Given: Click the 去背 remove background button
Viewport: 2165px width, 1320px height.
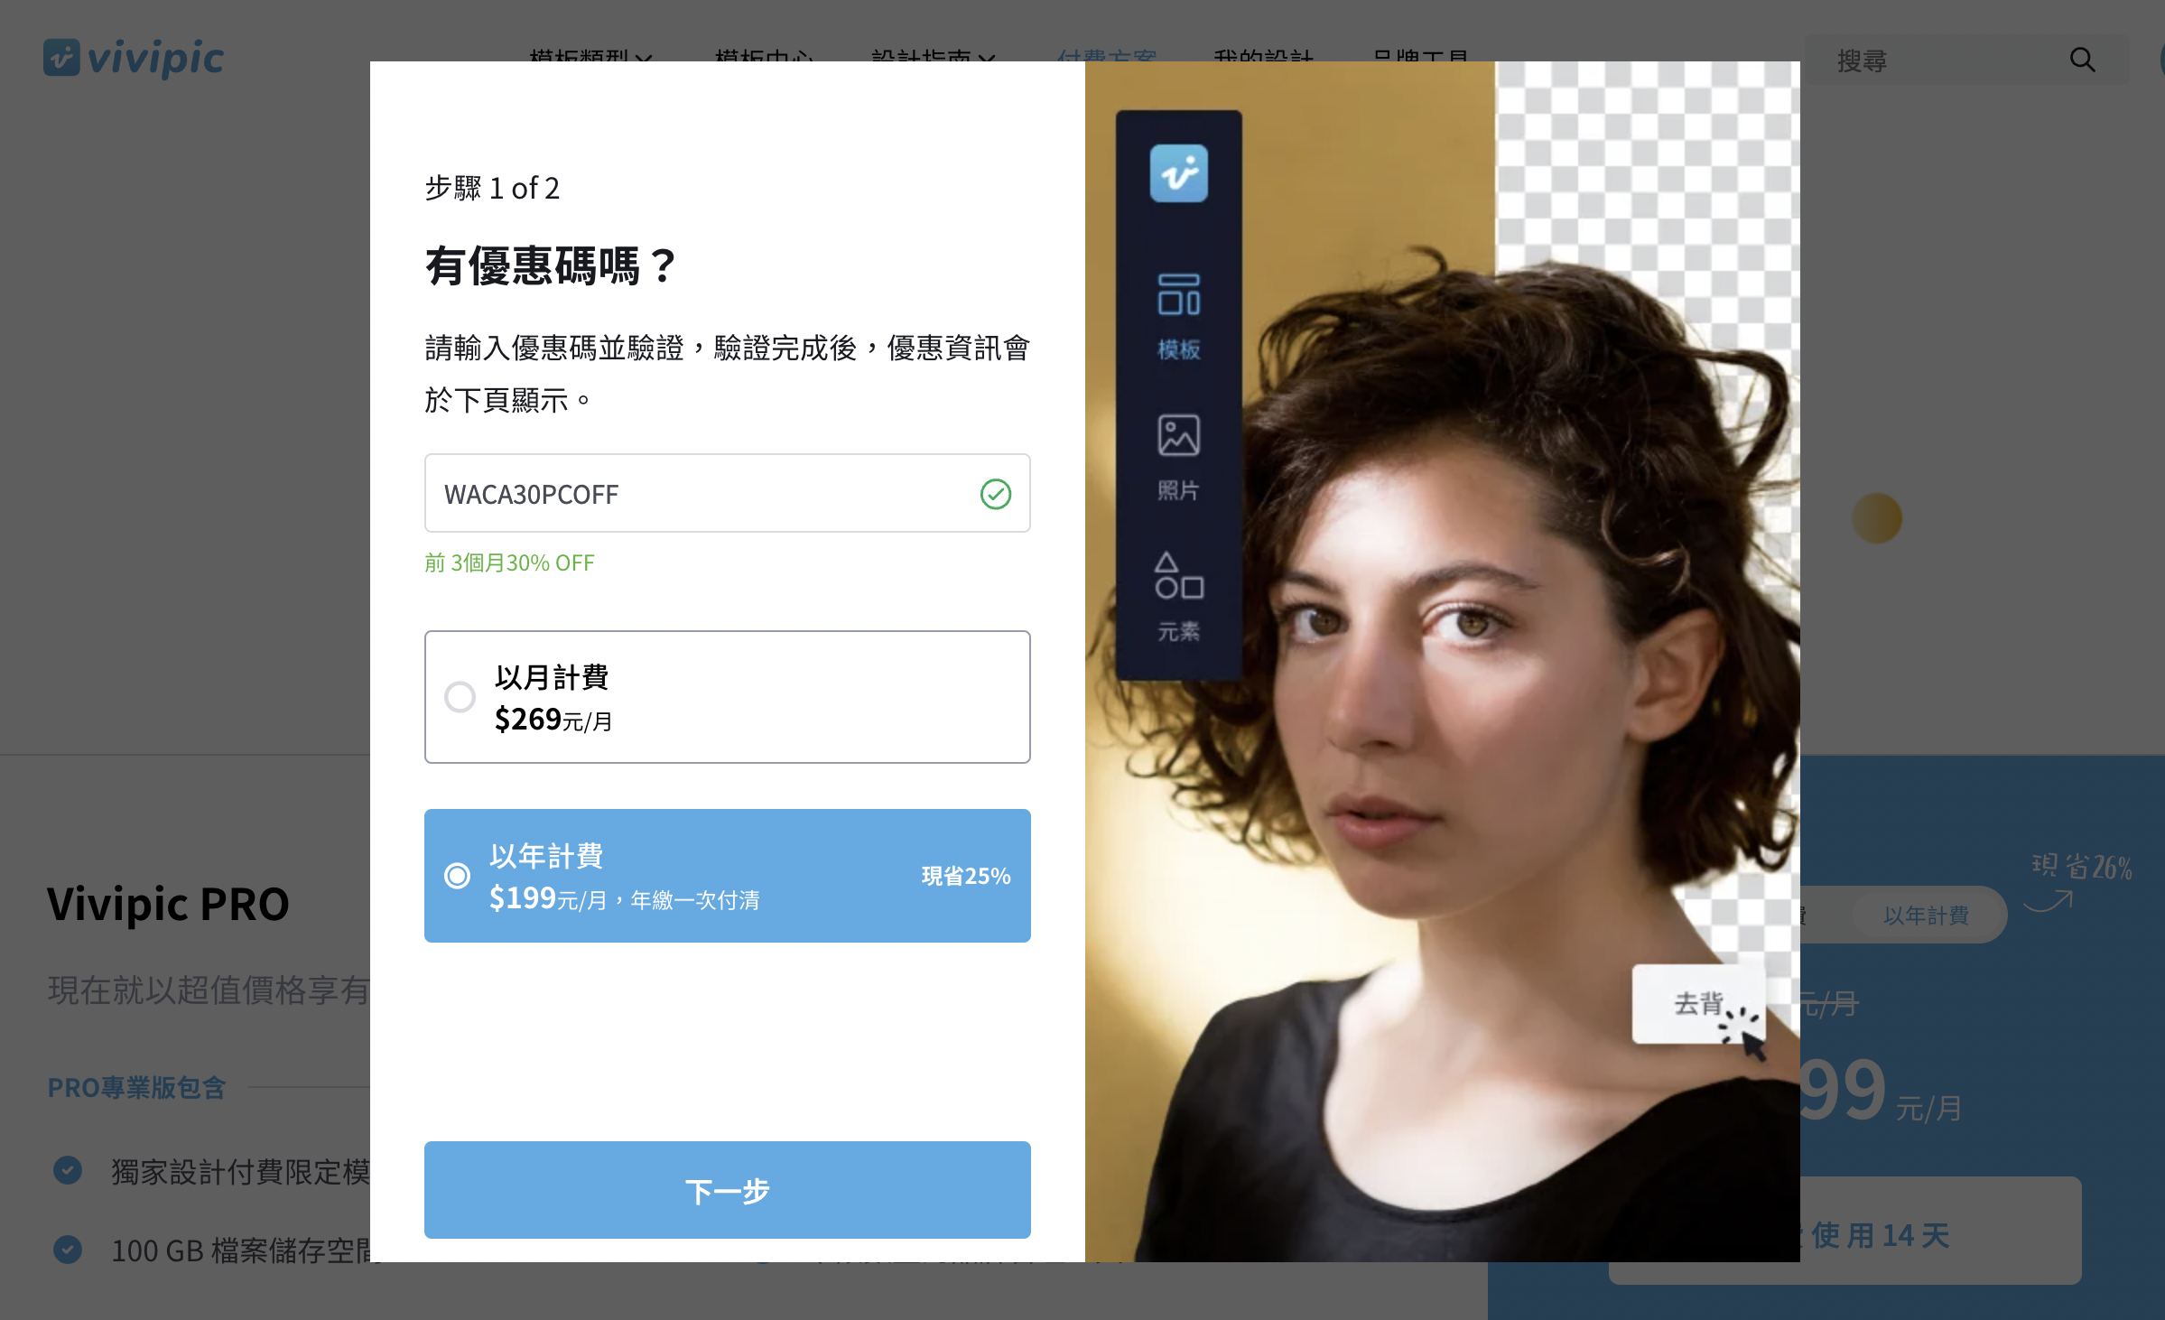Looking at the screenshot, I should tap(1697, 1004).
